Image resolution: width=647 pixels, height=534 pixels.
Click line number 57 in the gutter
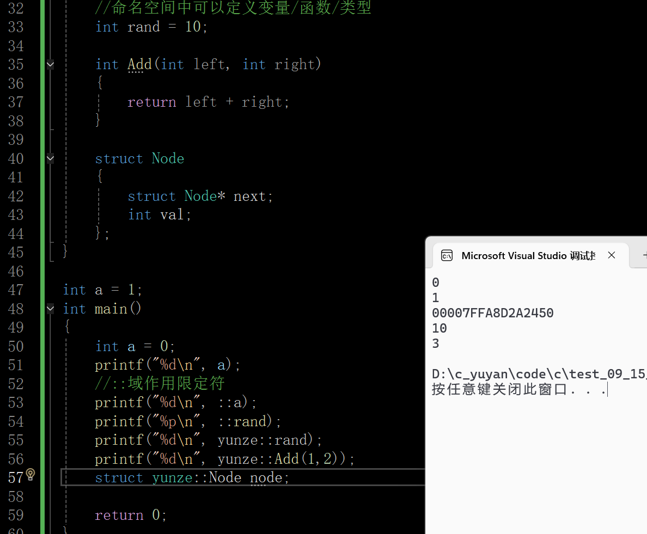pyautogui.click(x=16, y=477)
